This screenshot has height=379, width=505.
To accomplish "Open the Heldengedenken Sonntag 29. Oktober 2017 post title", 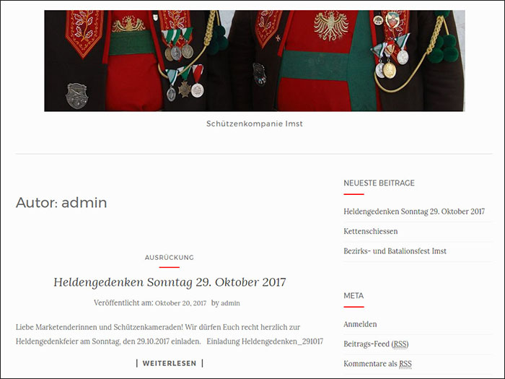I will [x=170, y=282].
